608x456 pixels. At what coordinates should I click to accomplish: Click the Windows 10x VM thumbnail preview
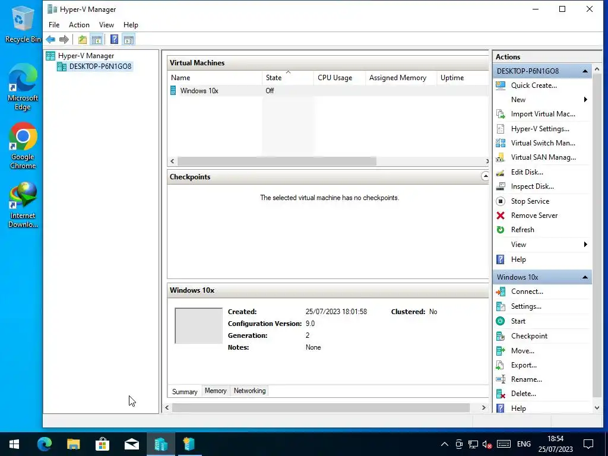pos(198,326)
